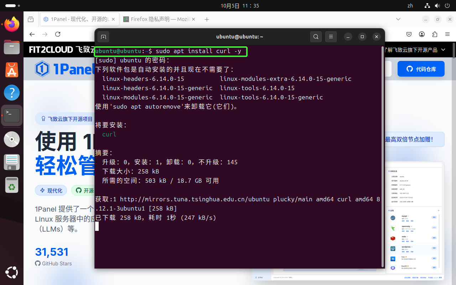Click the 飞致云旗下开源项目 badge link
The width and height of the screenshot is (456, 285).
click(66, 119)
